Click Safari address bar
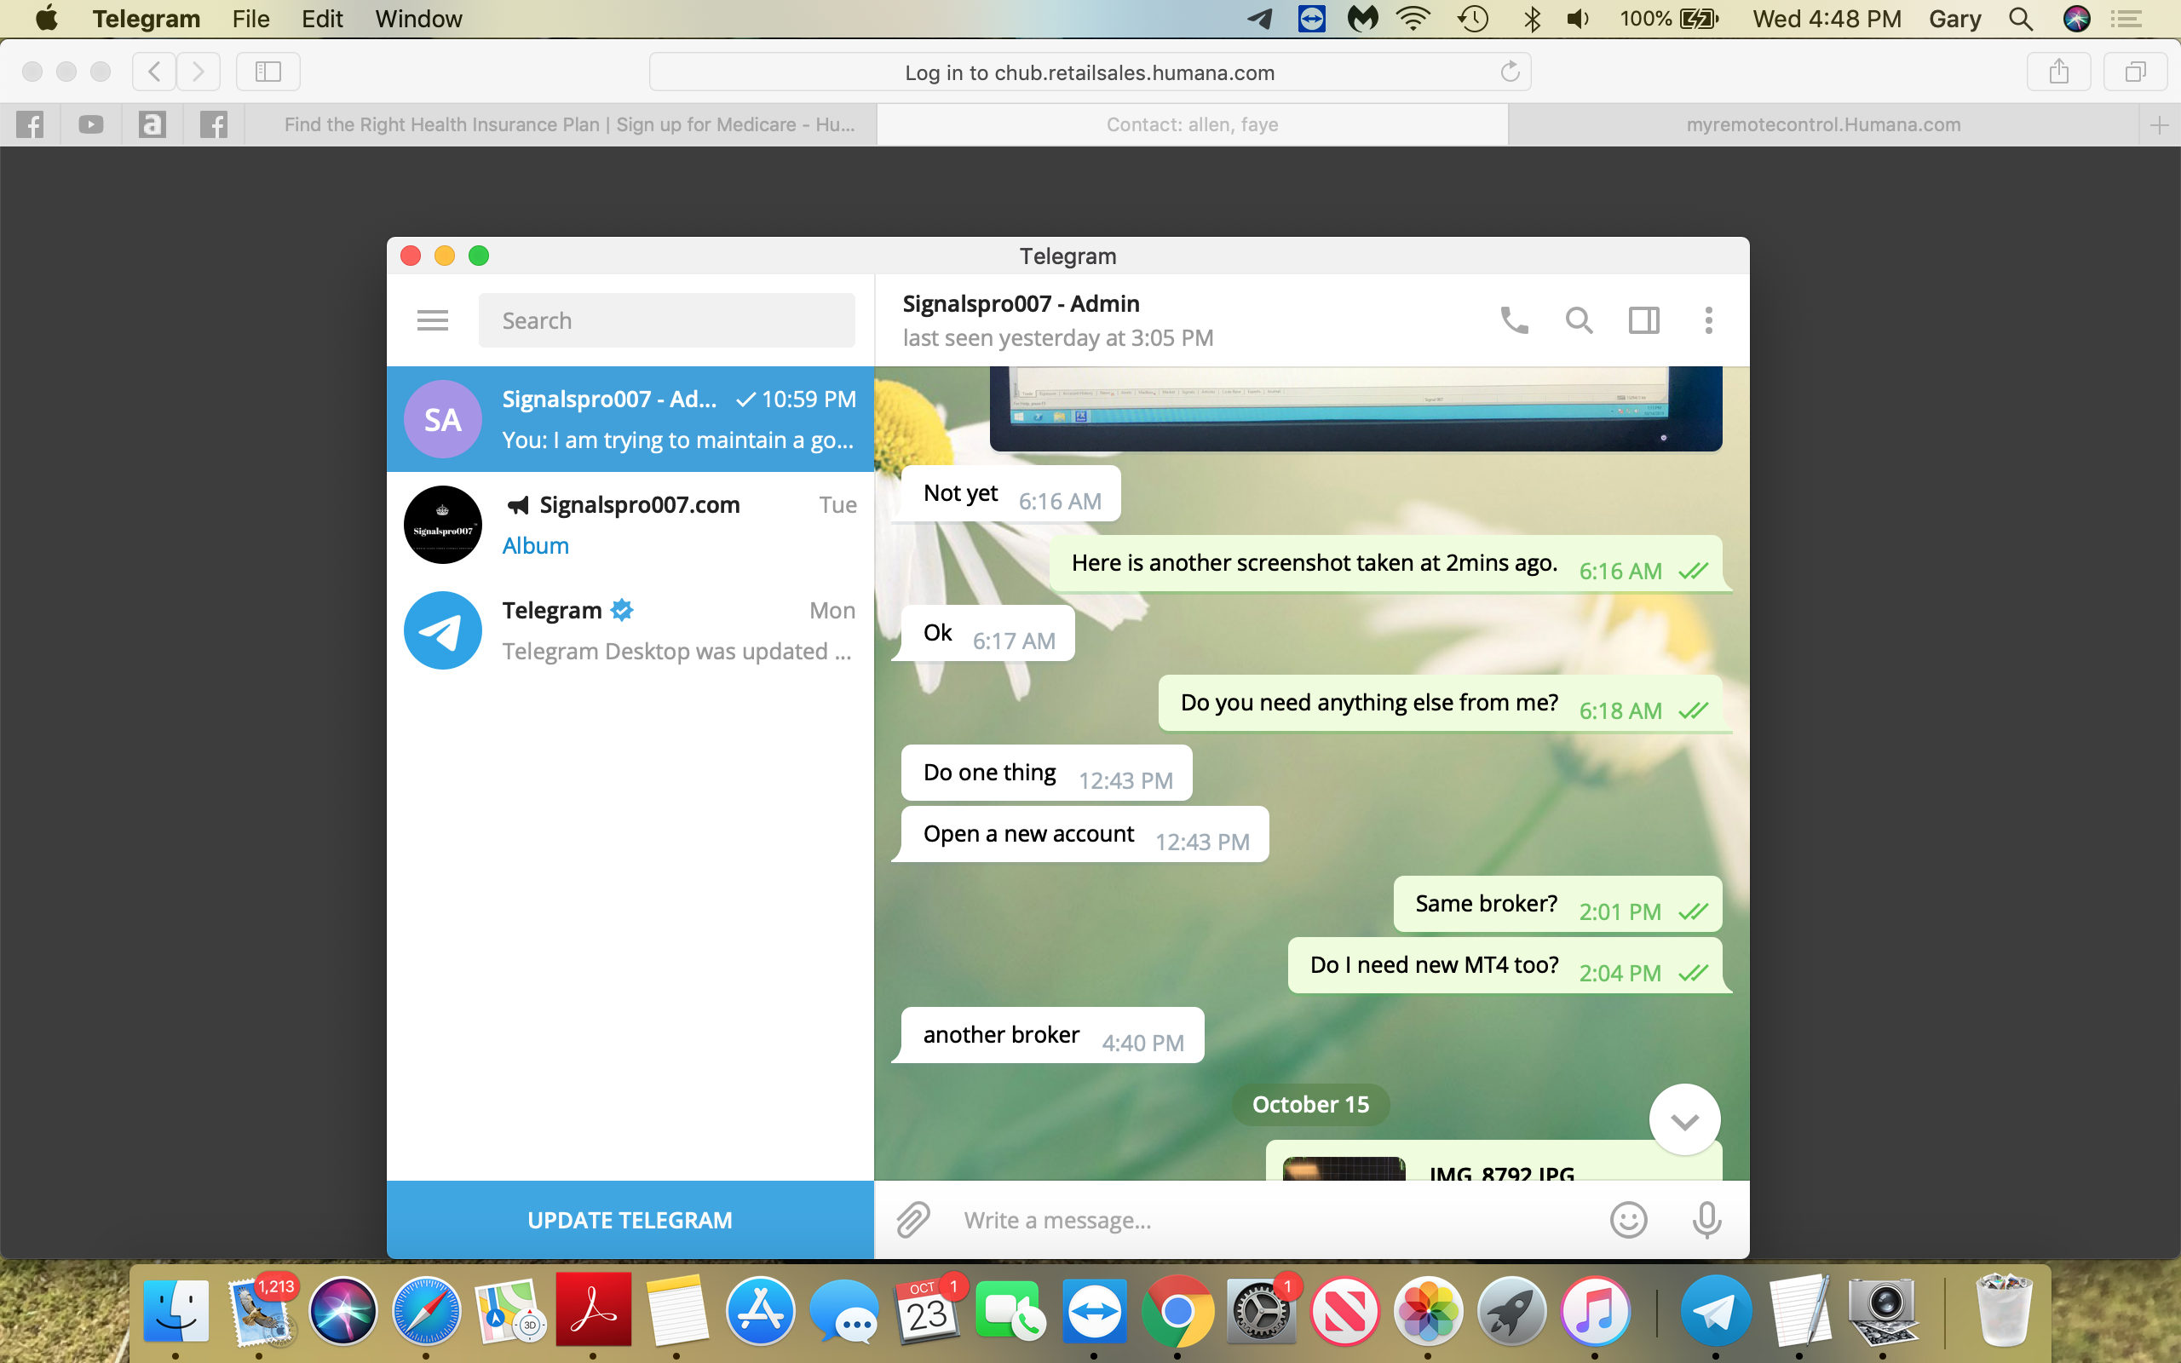The height and width of the screenshot is (1363, 2181). (1090, 72)
